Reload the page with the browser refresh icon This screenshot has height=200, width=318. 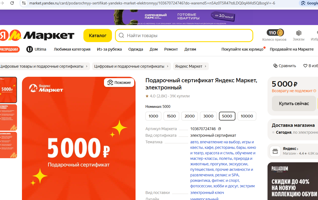click(x=12, y=3)
